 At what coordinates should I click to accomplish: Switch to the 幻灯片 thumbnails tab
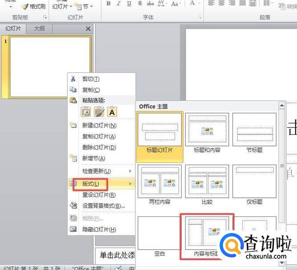pos(13,29)
